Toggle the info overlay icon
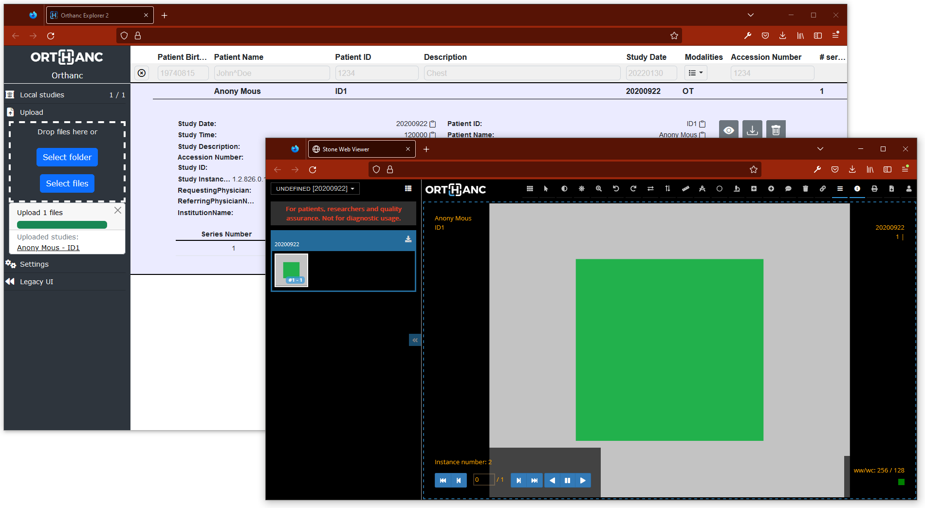This screenshot has width=925, height=508. click(857, 189)
